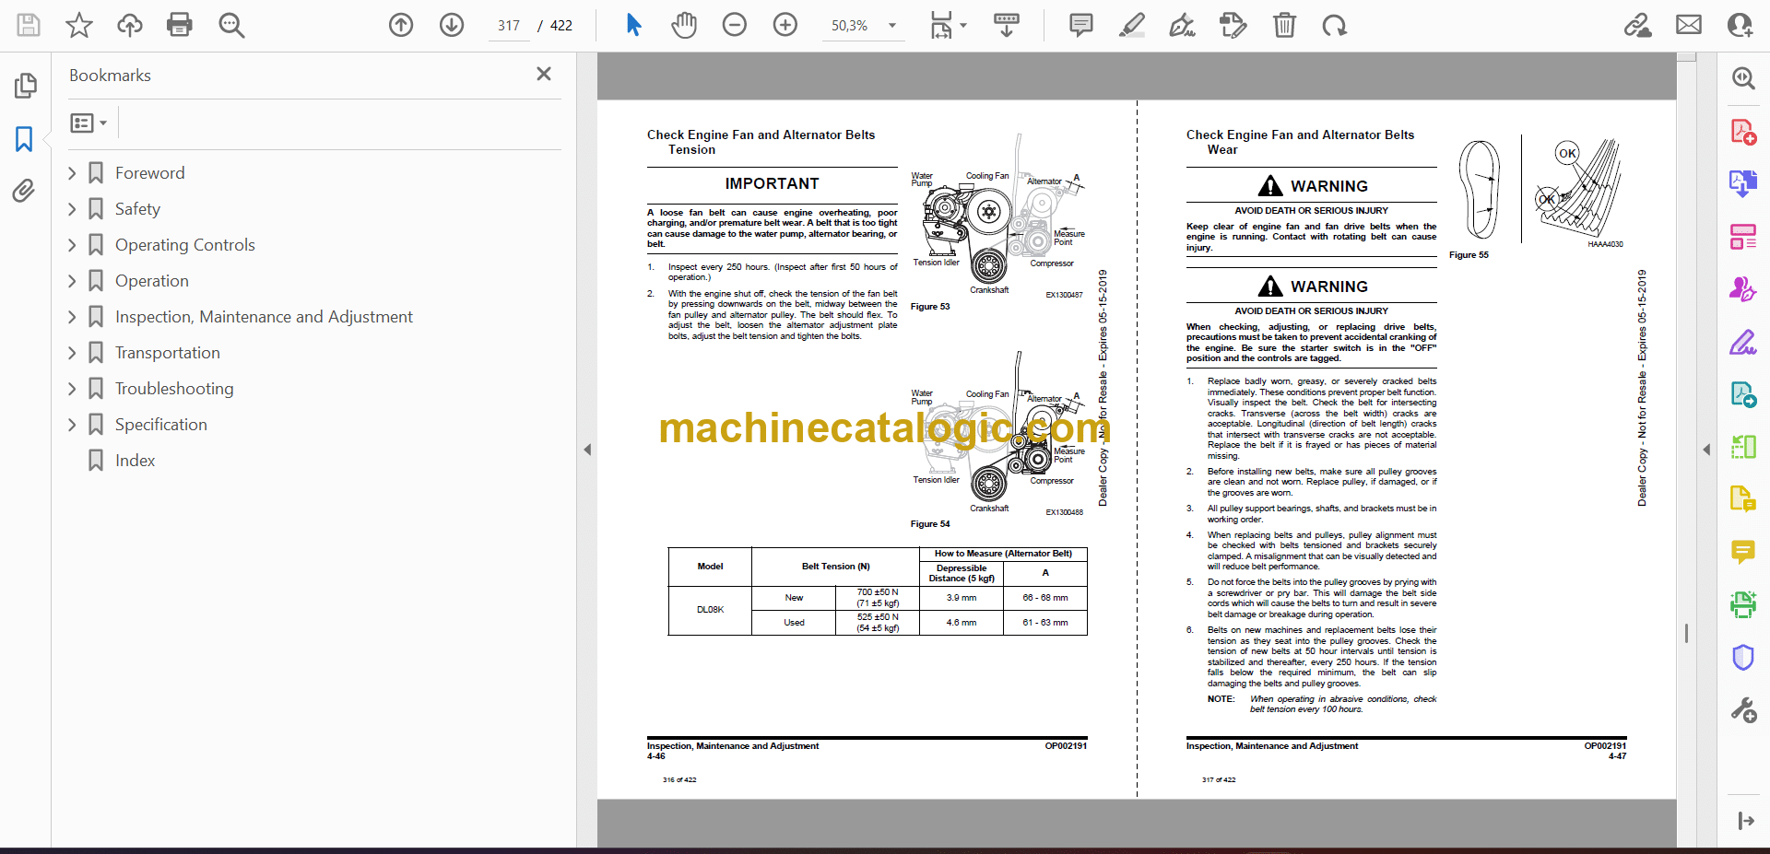Select the Highlight text tool
Image resolution: width=1770 pixels, height=854 pixels.
point(1131,25)
